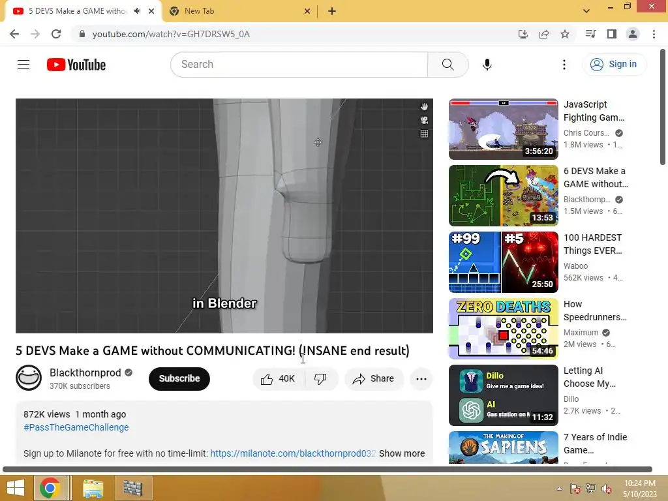Dislike this video
668x501 pixels.
(320, 378)
